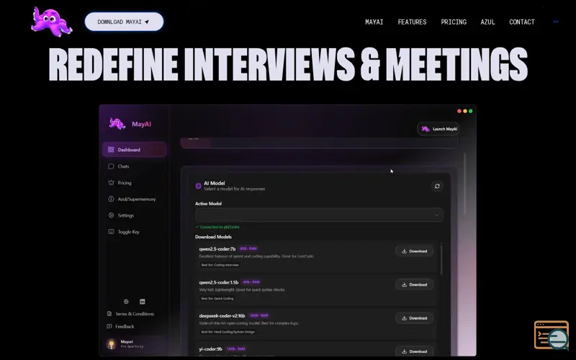Click the Best for: Coding Interview tag
Image resolution: width=576 pixels, height=360 pixels.
(220, 265)
